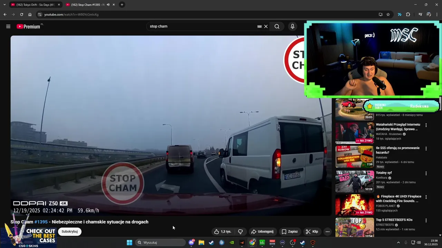The width and height of the screenshot is (442, 248).
Task: Mute the Stop Cham tab audio icon
Action: pos(108,5)
